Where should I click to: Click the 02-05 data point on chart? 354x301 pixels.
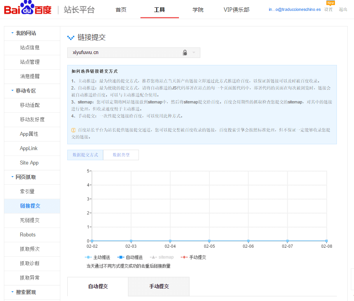point(209,241)
